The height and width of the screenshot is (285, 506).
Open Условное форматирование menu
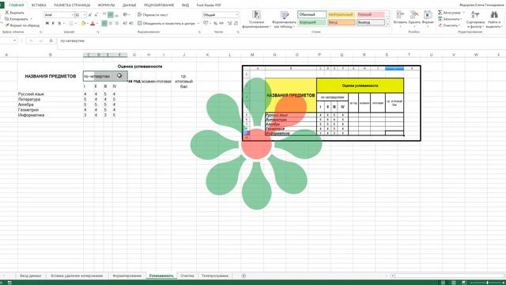click(256, 19)
